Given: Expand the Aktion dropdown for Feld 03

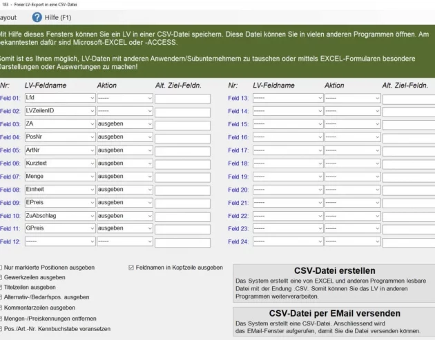Looking at the screenshot, I should [149, 124].
